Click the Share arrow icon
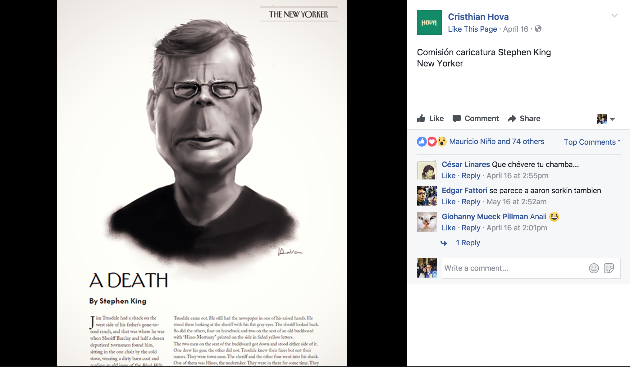The width and height of the screenshot is (630, 367). click(x=512, y=119)
